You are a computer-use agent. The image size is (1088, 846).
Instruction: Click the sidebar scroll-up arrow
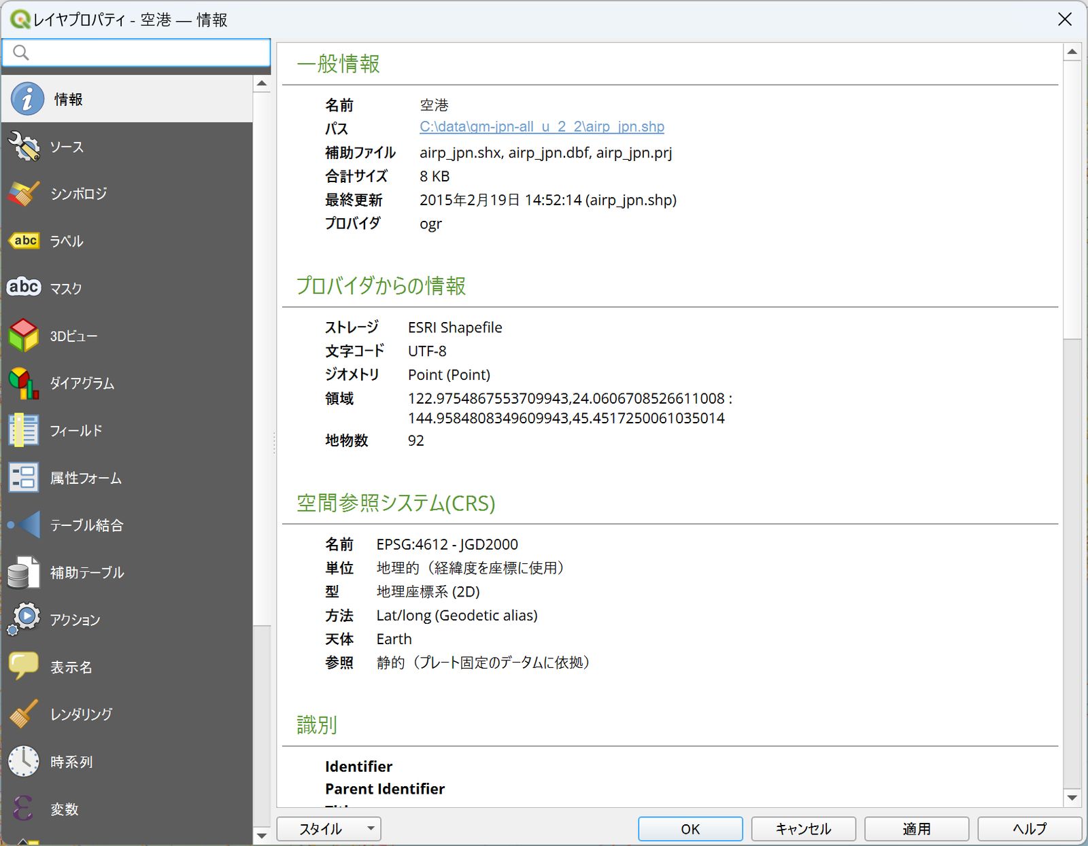[262, 84]
